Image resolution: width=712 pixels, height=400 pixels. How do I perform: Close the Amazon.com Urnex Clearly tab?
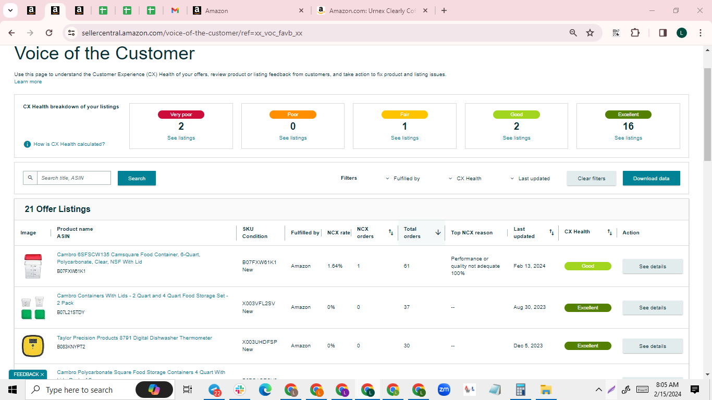click(x=426, y=10)
